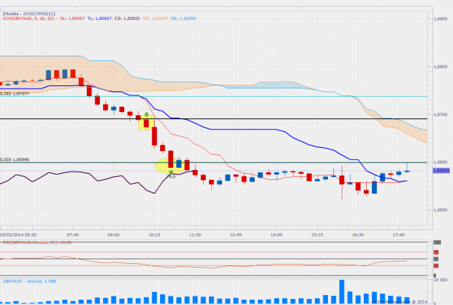Select the SL value in the indicator legend
Screen dimensions: 453x305
72,18
